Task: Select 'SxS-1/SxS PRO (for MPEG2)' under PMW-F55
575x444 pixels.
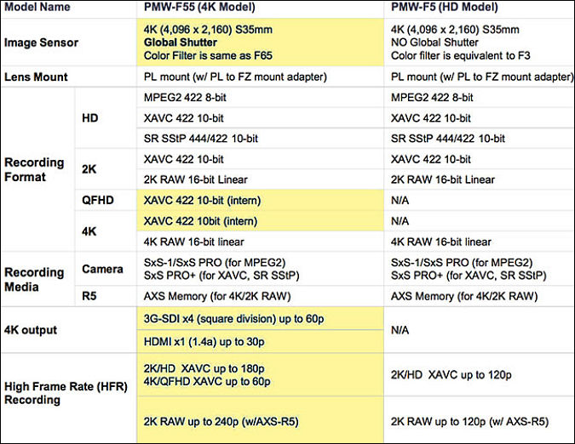Action: click(215, 263)
